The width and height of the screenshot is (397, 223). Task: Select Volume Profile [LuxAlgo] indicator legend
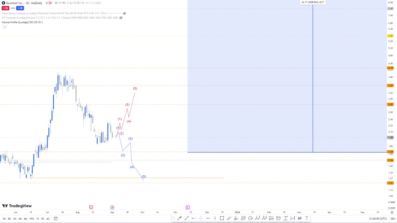pyautogui.click(x=22, y=22)
